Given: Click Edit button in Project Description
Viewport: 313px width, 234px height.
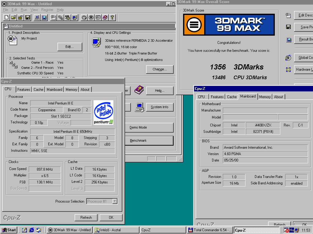Looking at the screenshot, I should click(x=69, y=47).
